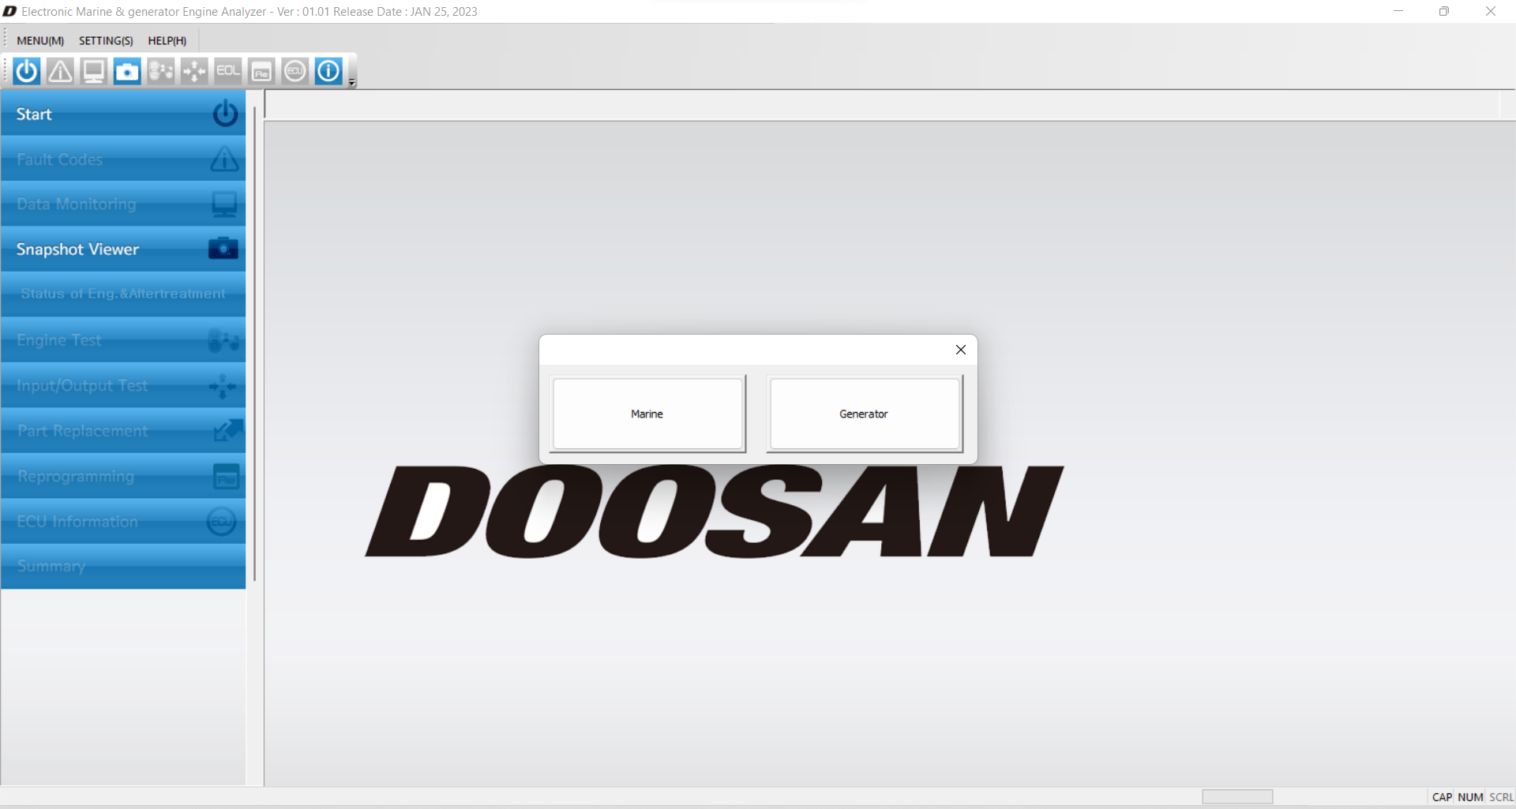Click the Reprogramming sidebar entry
Image resolution: width=1516 pixels, height=809 pixels.
point(123,477)
